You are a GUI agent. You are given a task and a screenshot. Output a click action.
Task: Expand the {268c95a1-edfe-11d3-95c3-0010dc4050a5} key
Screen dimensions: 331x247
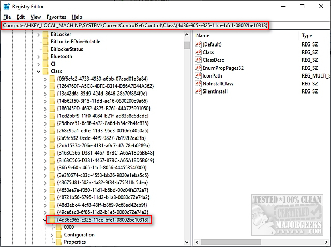[45, 131]
